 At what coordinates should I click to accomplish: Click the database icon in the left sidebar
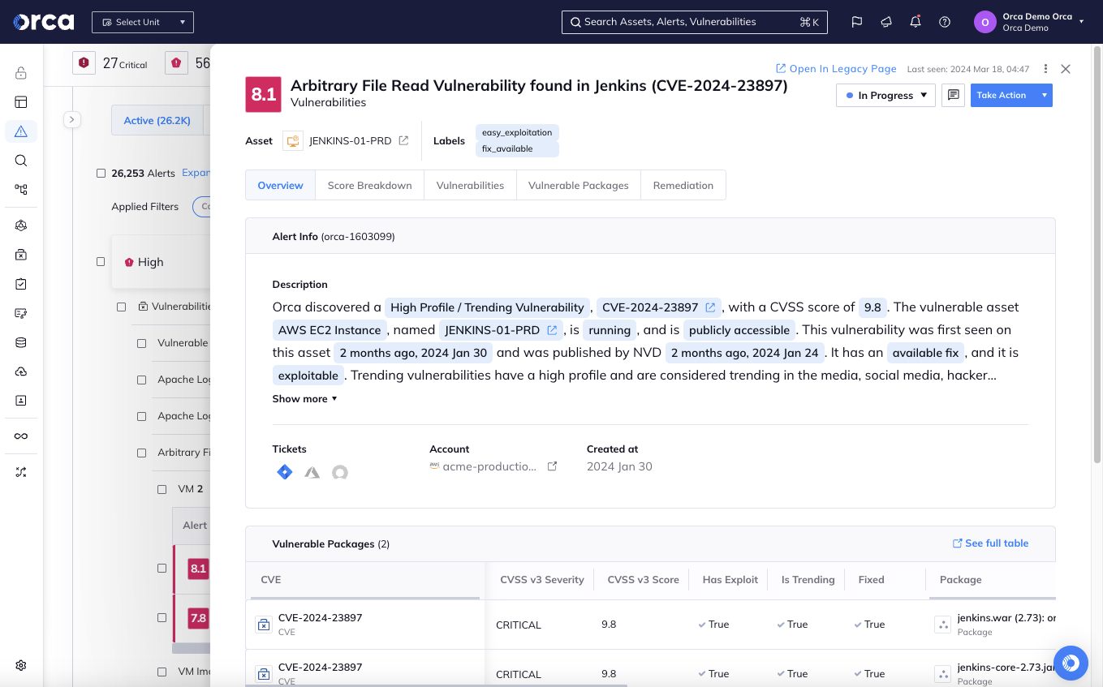(21, 341)
